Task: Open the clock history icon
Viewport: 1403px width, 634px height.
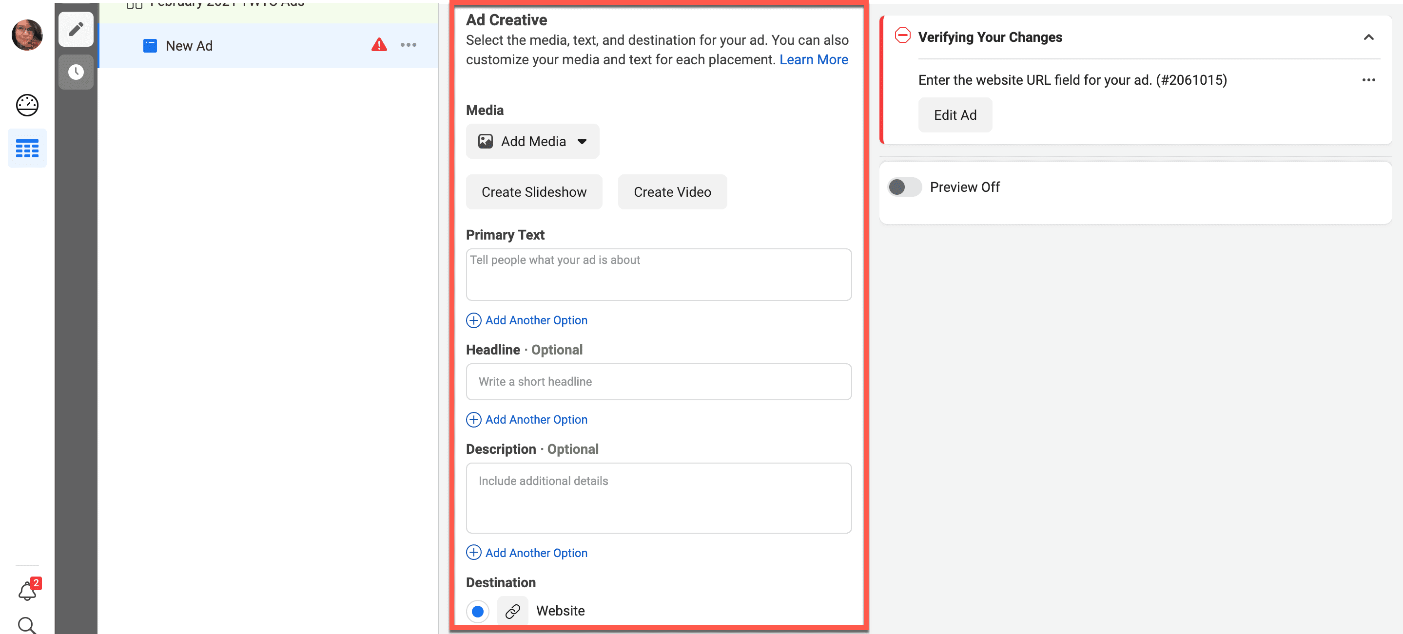Action: click(x=76, y=72)
